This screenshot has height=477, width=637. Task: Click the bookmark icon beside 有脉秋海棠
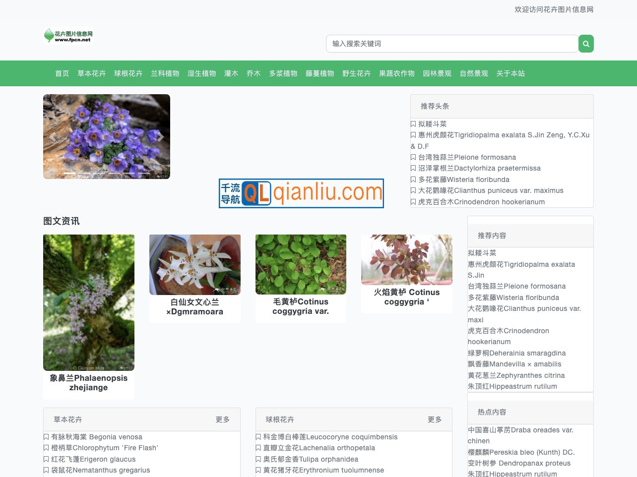tap(46, 437)
